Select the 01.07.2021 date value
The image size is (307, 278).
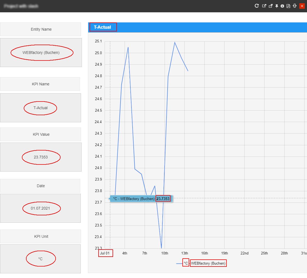(x=40, y=208)
